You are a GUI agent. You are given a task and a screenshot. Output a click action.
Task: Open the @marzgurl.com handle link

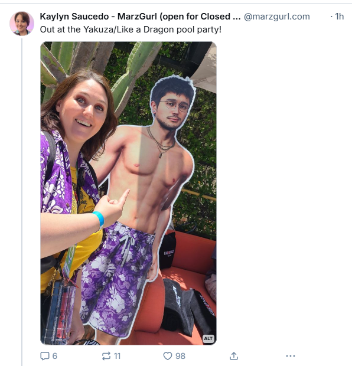pyautogui.click(x=277, y=17)
